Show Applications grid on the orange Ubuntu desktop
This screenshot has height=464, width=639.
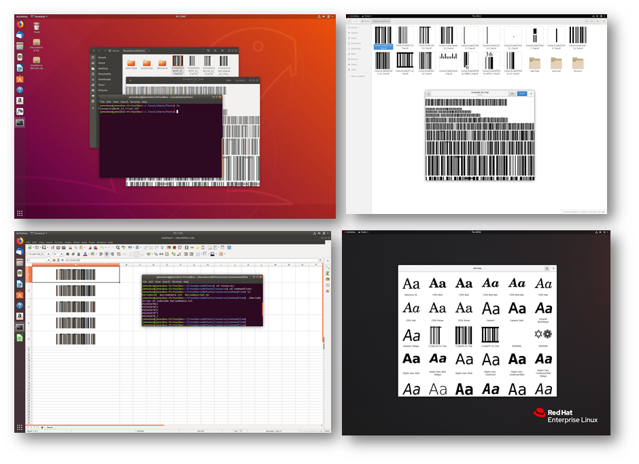click(20, 213)
